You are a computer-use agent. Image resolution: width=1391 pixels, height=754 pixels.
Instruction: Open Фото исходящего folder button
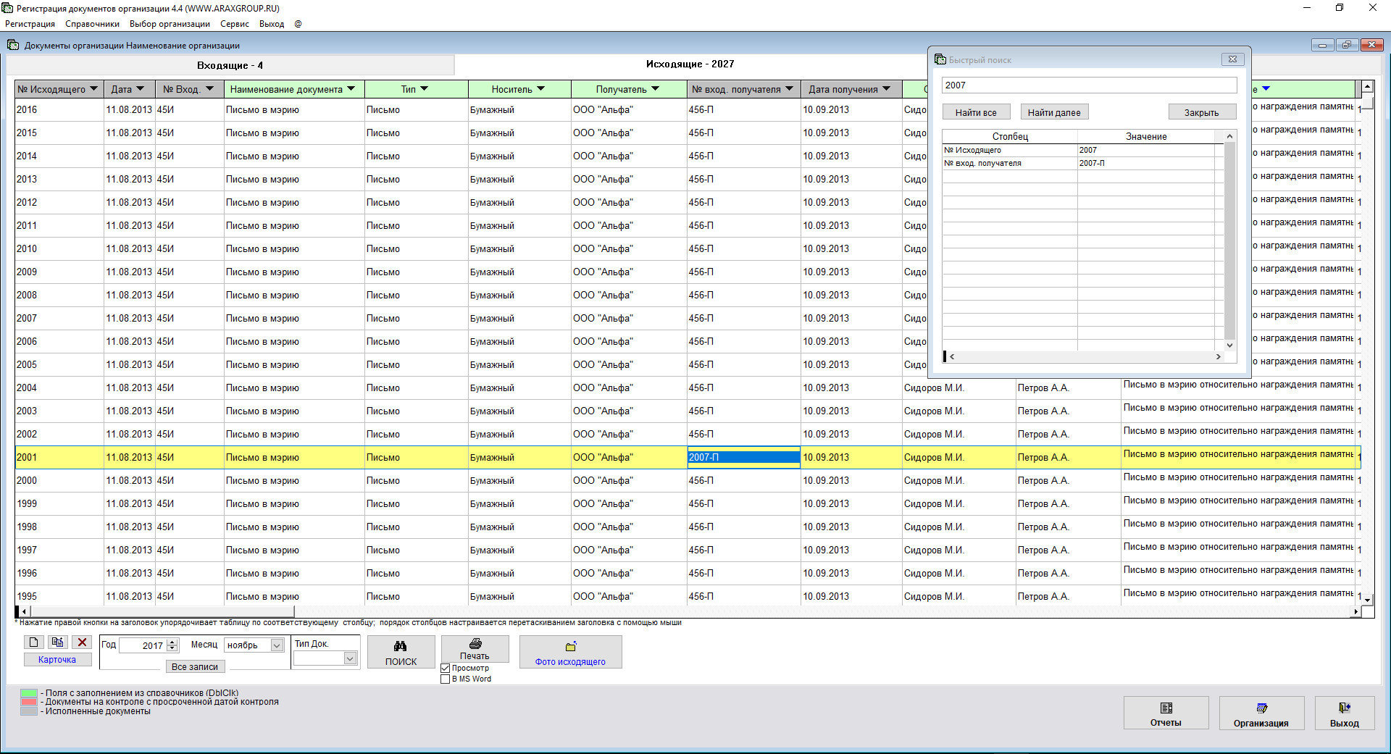(570, 652)
